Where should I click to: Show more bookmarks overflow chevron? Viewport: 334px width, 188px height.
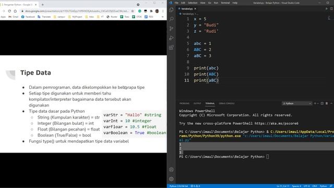coord(162,17)
